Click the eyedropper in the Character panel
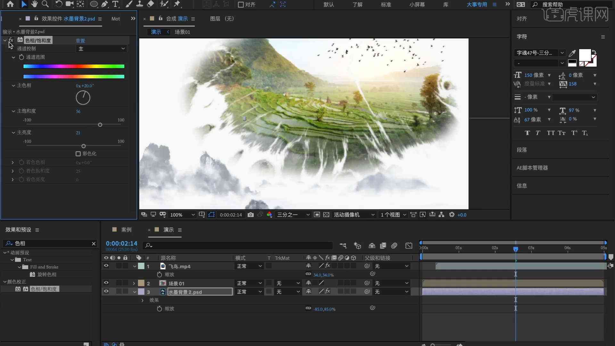The width and height of the screenshot is (615, 346). pos(572,53)
